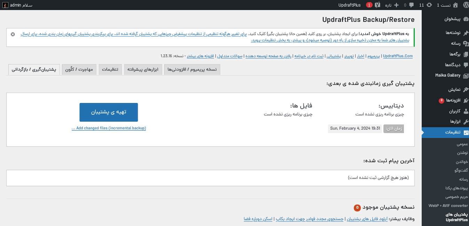Click the user icon for کاربران
This screenshot has width=469, height=226.
point(466,111)
